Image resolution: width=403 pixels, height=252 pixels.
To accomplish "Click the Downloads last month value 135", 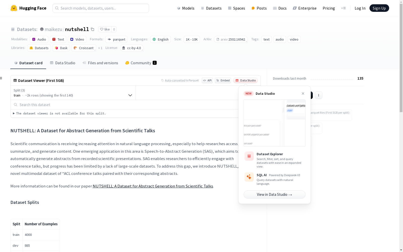I will pyautogui.click(x=360, y=78).
